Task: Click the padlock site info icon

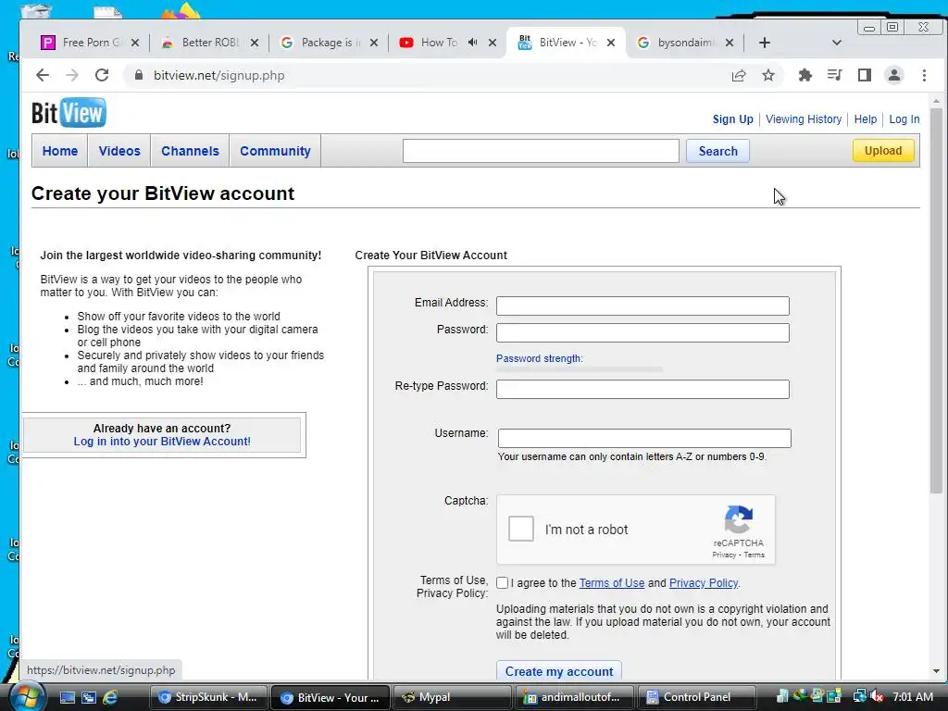Action: click(x=139, y=75)
